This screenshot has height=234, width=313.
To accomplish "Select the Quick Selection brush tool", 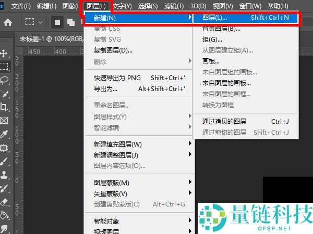I will (x=4, y=94).
